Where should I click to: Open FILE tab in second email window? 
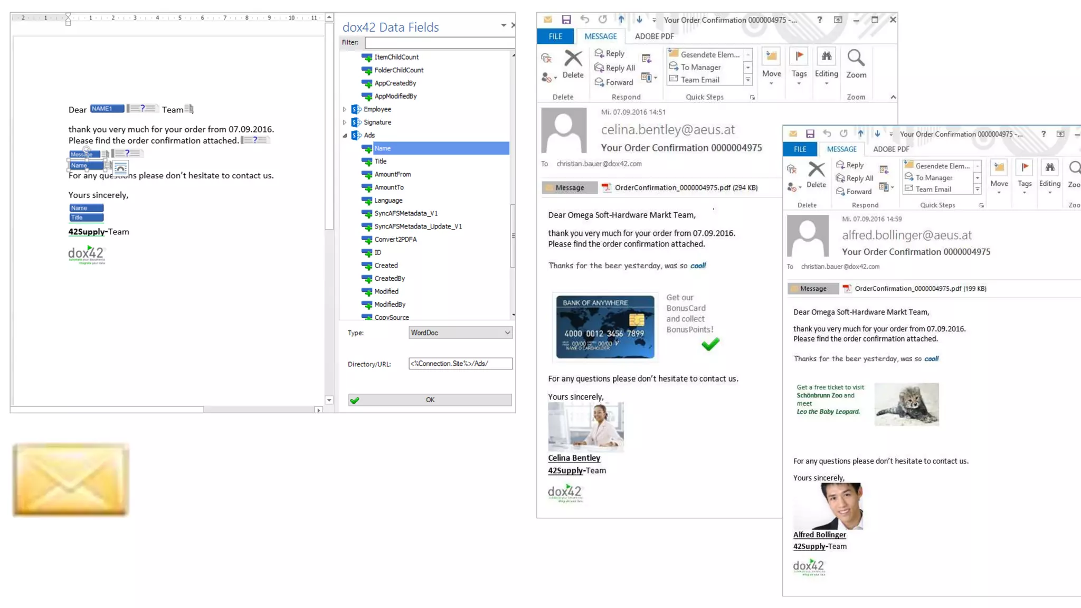pyautogui.click(x=800, y=149)
